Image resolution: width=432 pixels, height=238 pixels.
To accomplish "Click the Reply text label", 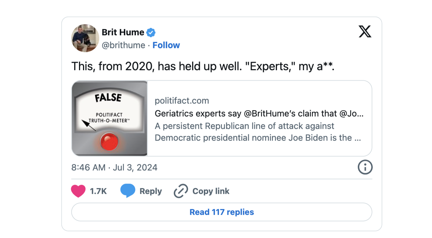I will [151, 191].
